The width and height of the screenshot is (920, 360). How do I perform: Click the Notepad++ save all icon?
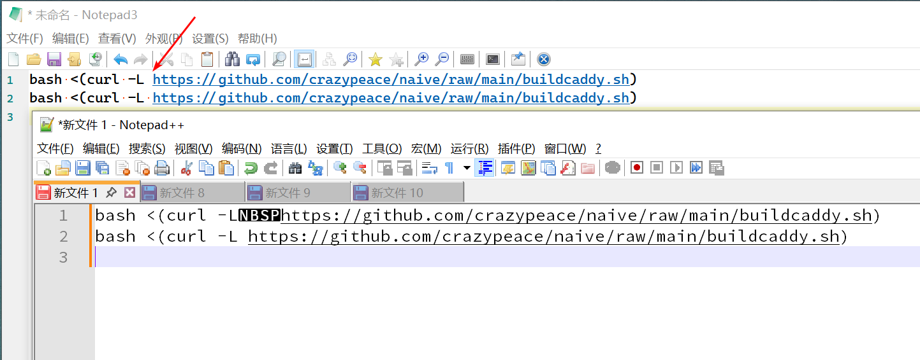point(102,168)
